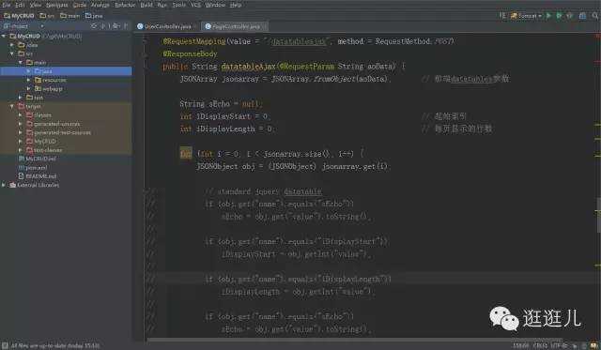Collapse the target folder node

[x=12, y=106]
